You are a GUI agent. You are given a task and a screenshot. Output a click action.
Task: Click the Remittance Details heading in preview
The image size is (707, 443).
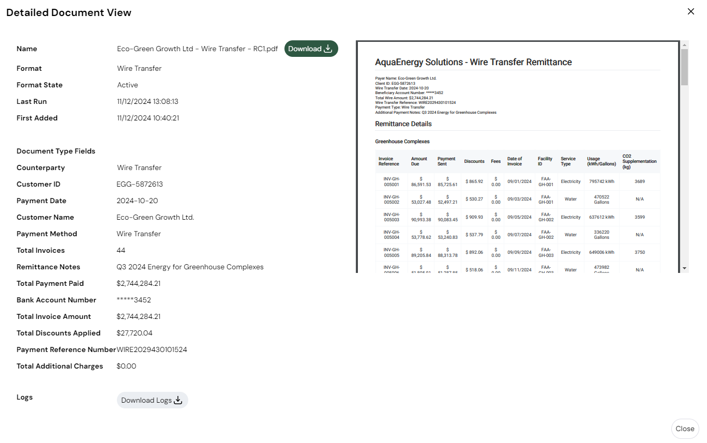click(403, 124)
